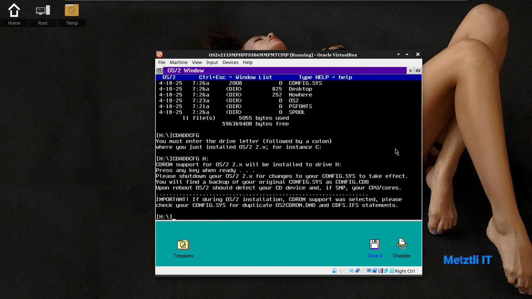Click the floppy disk status icon

click(x=346, y=271)
